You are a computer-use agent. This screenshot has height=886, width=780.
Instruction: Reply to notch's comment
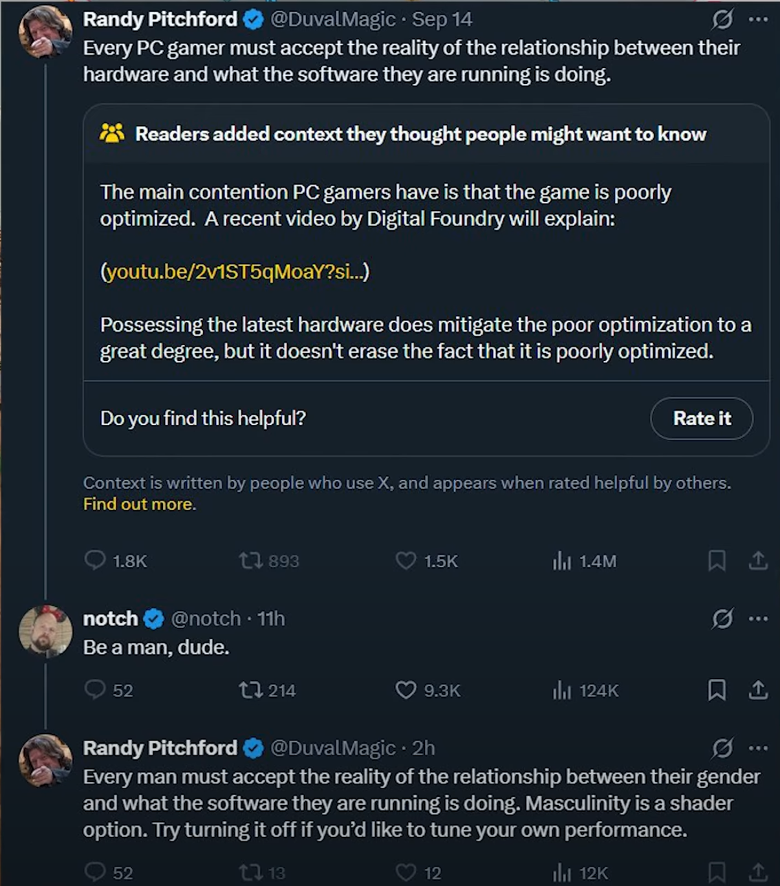coord(95,690)
